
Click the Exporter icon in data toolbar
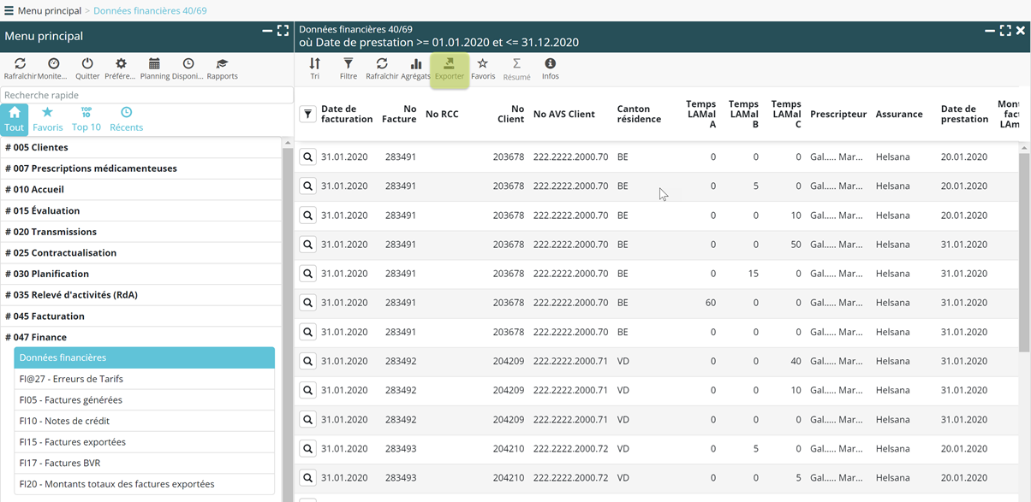point(449,69)
